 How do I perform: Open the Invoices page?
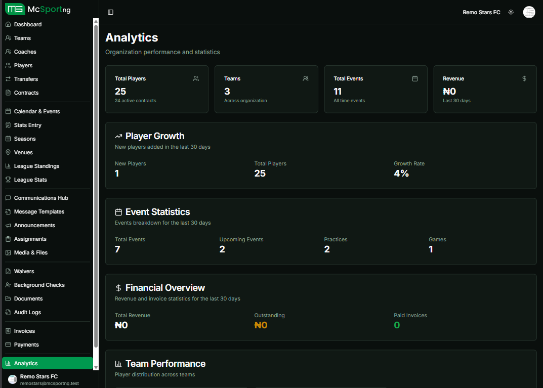(x=8, y=331)
